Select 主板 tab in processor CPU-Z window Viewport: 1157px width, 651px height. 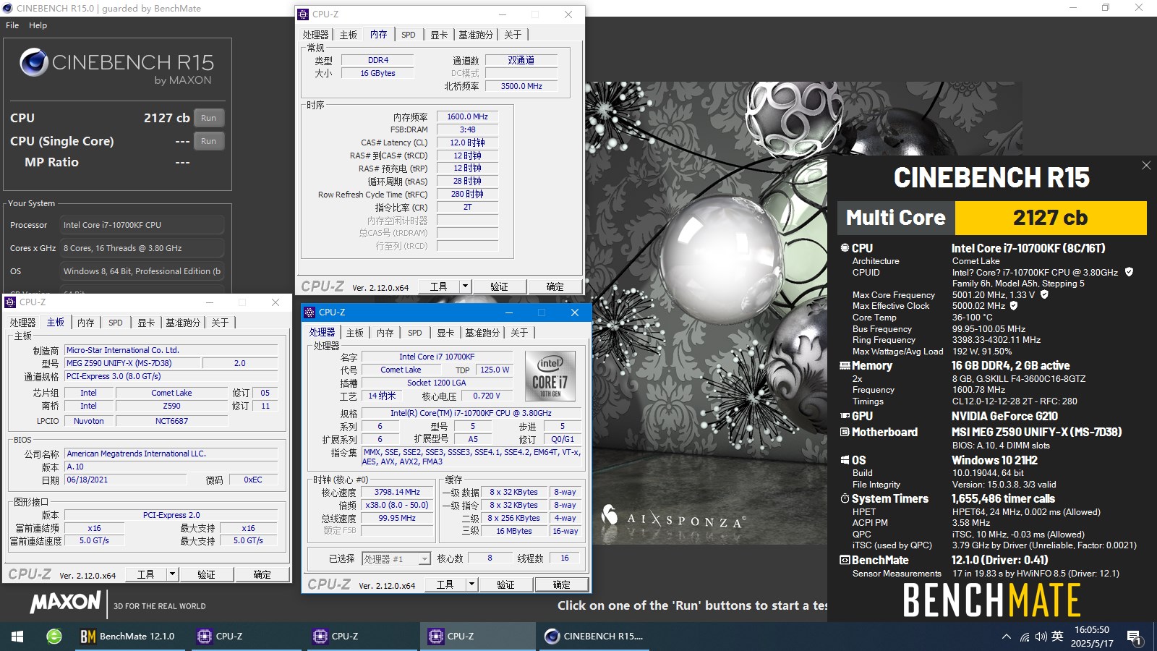tap(355, 333)
